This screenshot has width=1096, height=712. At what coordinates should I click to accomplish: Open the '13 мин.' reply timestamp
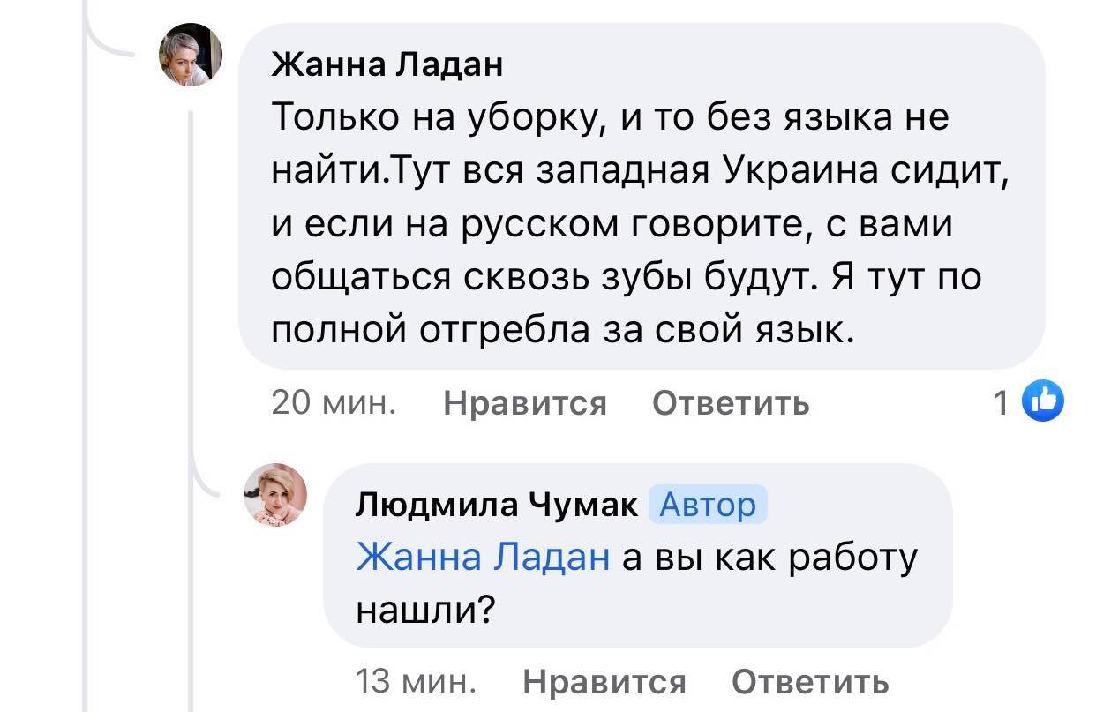[416, 681]
